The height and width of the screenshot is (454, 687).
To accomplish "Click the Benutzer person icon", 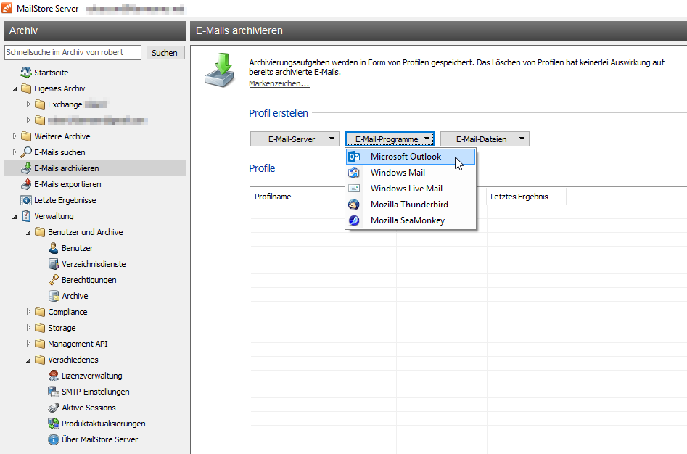I will coord(54,248).
